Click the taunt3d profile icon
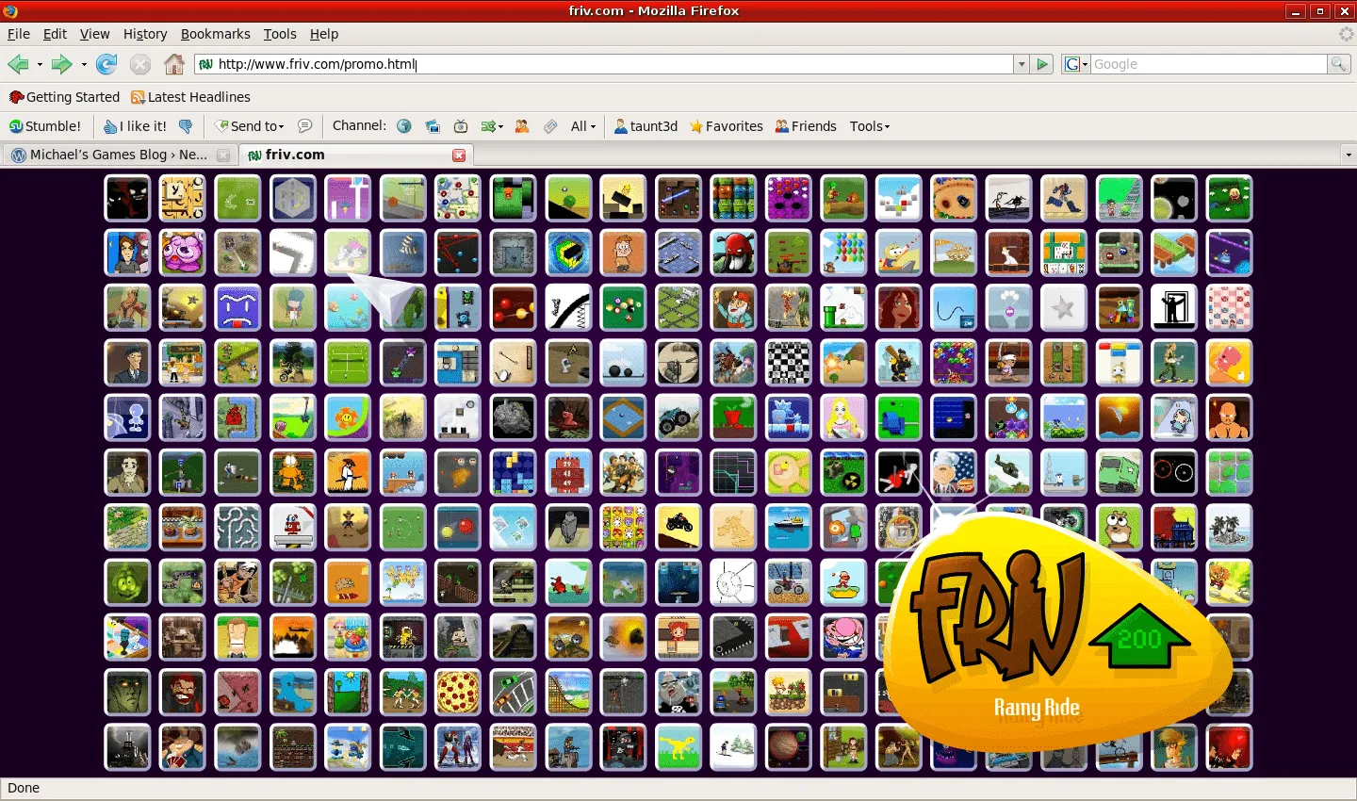This screenshot has height=801, width=1357. (623, 125)
